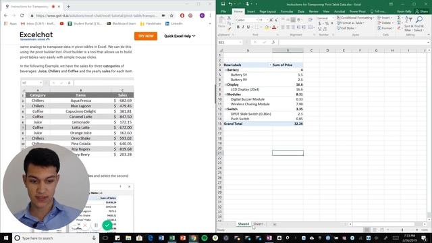The image size is (432, 243).
Task: Cut selection in Excel clipboard group
Action: coord(229,18)
